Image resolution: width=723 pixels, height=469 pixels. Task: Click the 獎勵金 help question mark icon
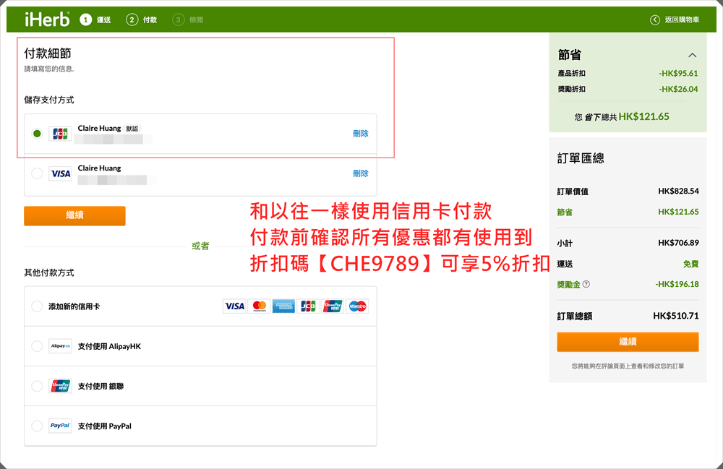click(586, 284)
